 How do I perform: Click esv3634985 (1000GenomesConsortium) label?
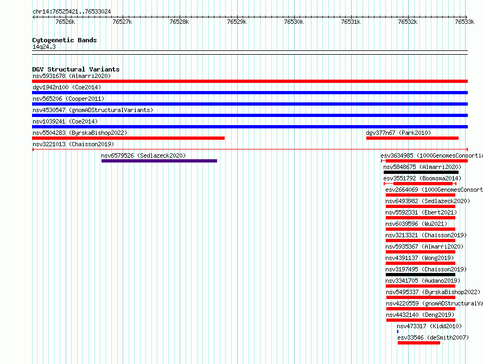click(x=431, y=155)
